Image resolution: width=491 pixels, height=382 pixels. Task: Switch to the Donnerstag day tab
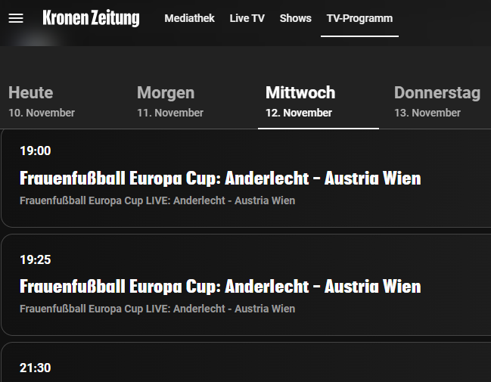(437, 93)
